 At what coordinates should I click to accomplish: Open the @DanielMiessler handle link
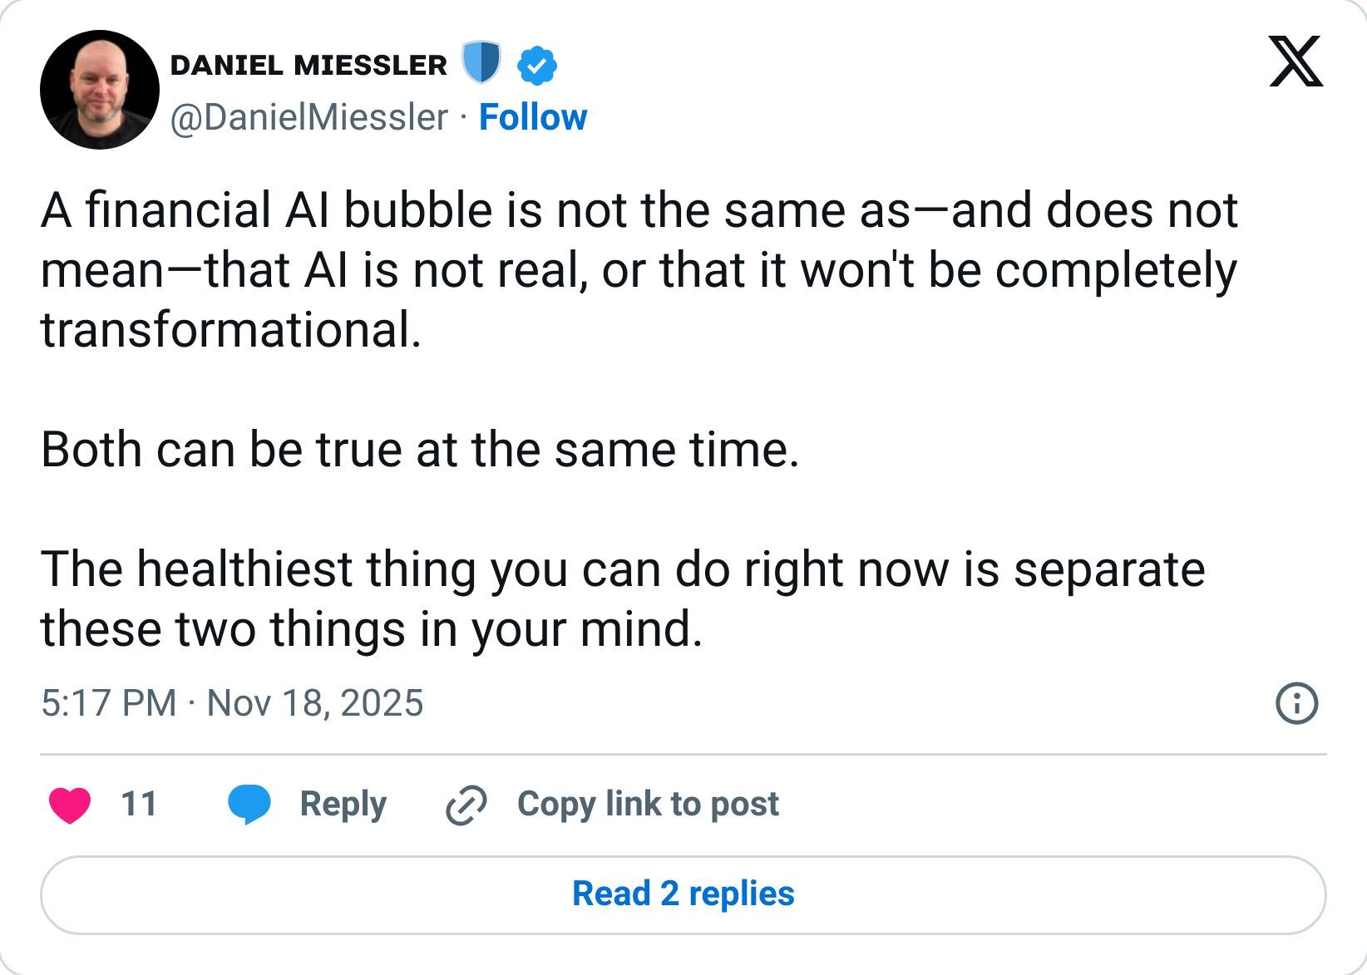pyautogui.click(x=308, y=117)
